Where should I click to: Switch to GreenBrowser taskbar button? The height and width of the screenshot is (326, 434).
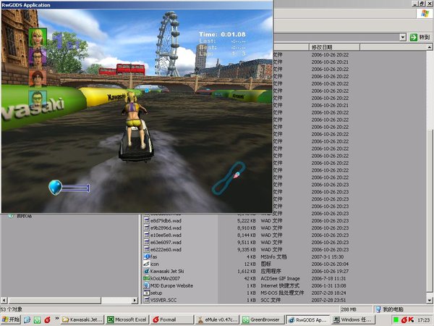[x=263, y=319]
